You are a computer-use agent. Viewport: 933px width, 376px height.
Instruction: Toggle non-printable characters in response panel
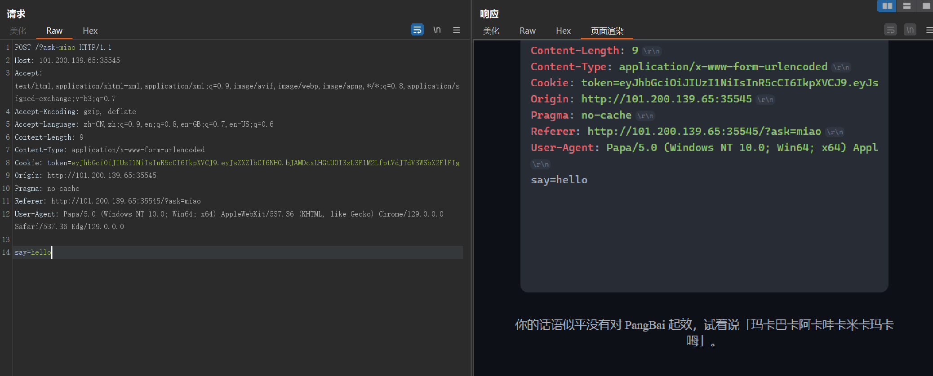[x=910, y=30]
